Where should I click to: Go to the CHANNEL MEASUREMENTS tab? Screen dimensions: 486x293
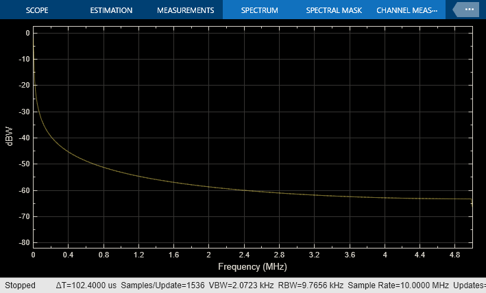tap(406, 10)
